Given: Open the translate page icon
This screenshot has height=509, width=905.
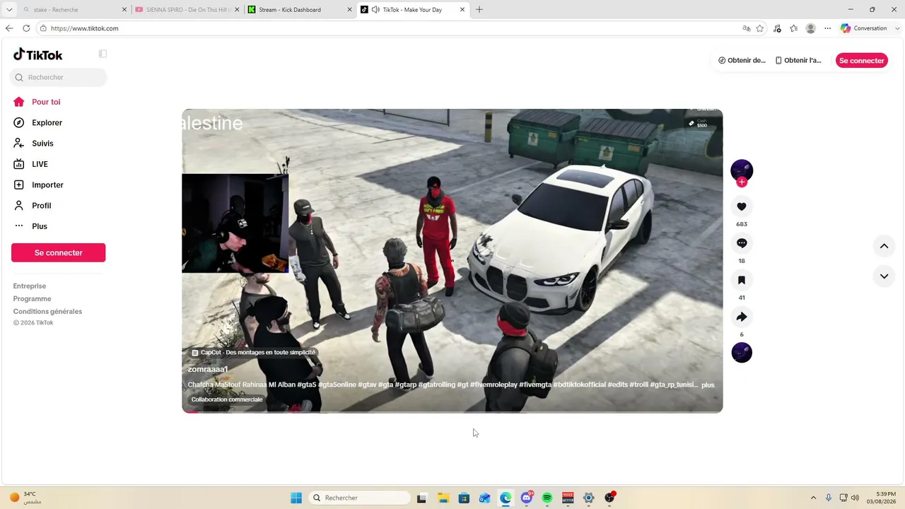Looking at the screenshot, I should tap(747, 28).
